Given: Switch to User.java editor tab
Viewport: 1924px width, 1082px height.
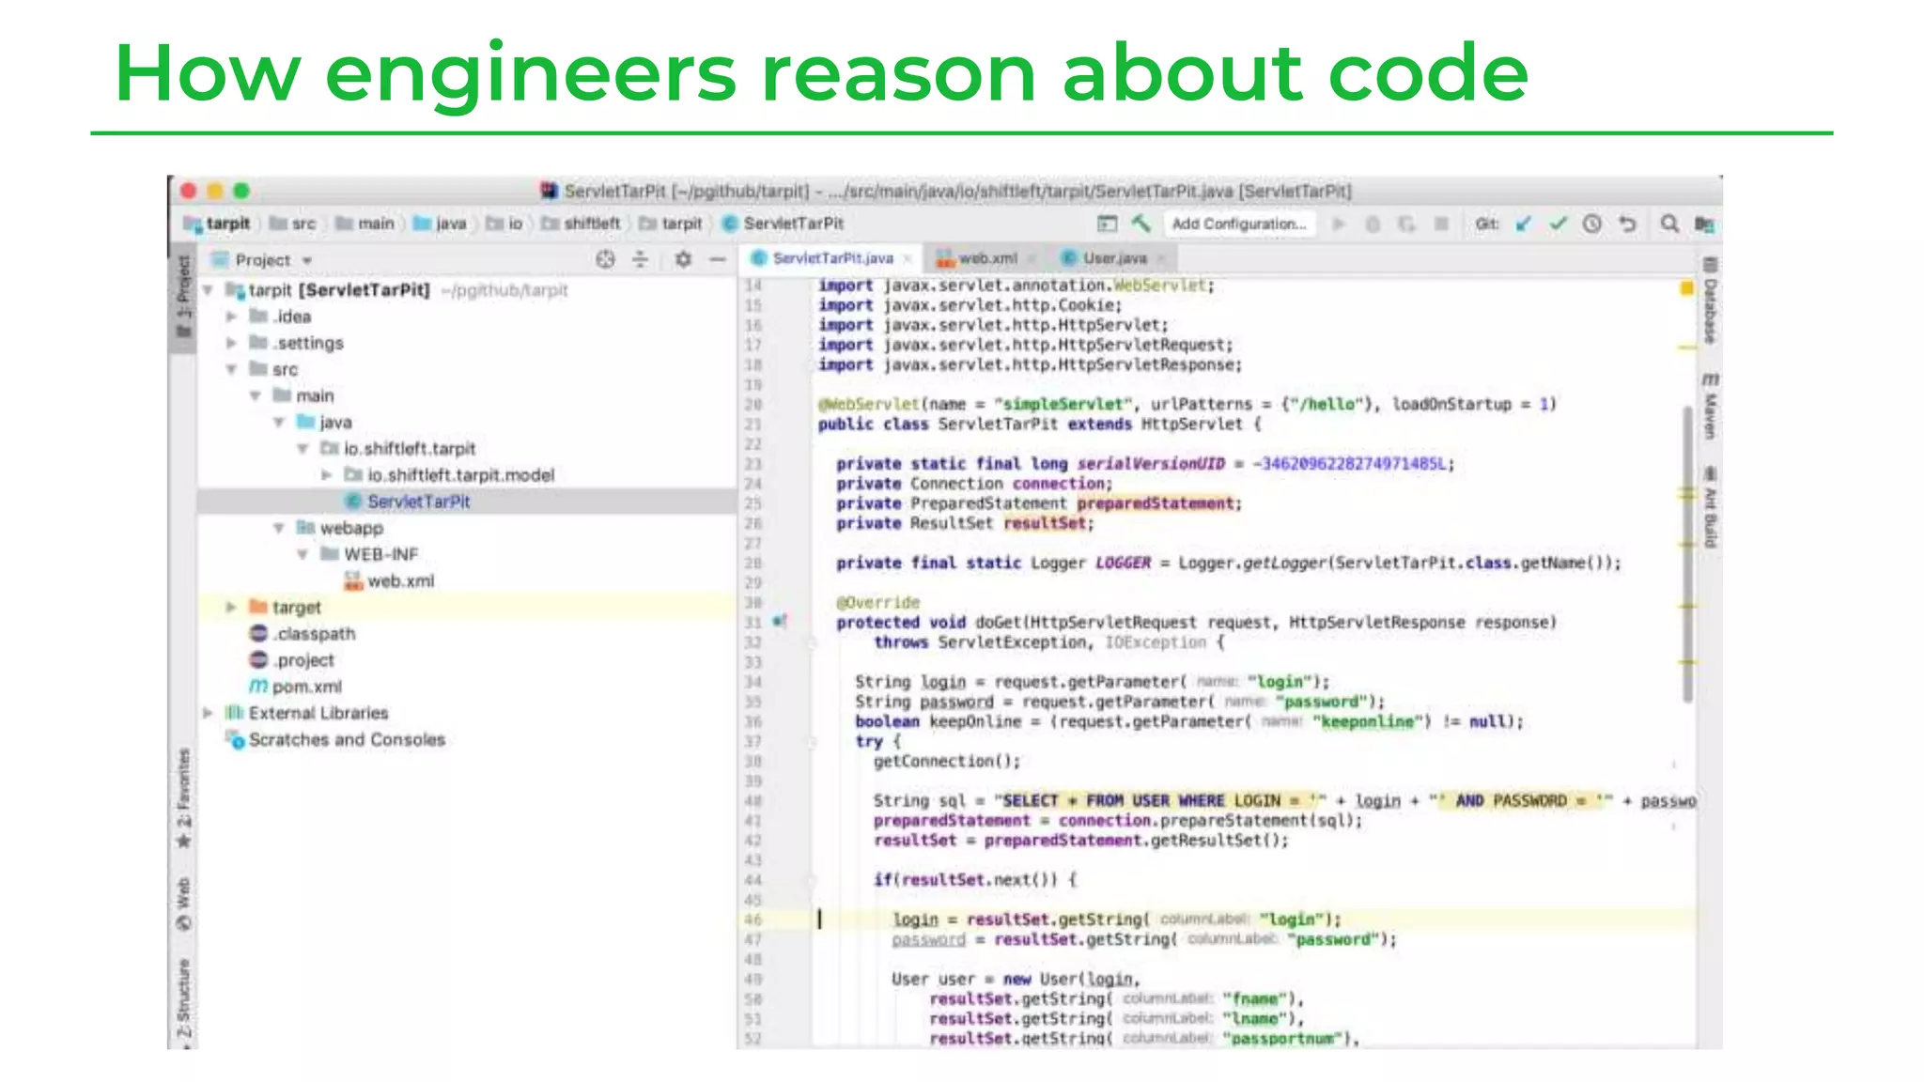Looking at the screenshot, I should coord(1114,257).
